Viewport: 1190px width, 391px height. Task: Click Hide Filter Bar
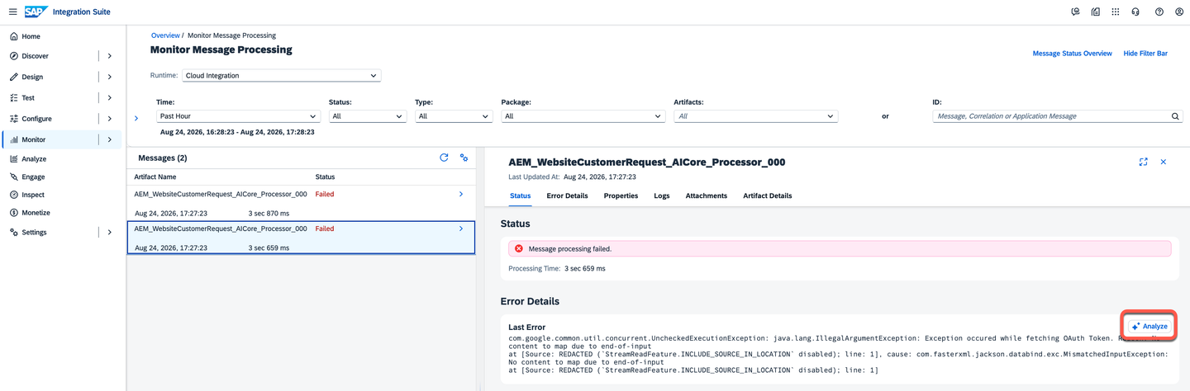1145,54
